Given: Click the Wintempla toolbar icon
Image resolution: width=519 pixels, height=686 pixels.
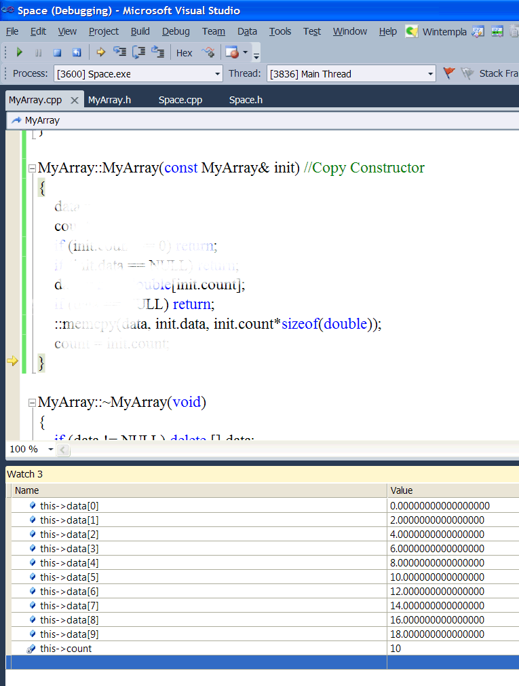Looking at the screenshot, I should click(412, 31).
